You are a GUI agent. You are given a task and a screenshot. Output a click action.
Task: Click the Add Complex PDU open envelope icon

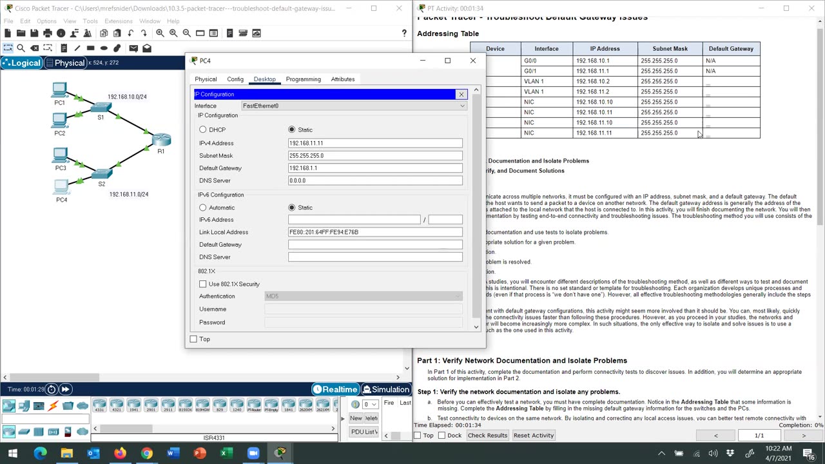pos(147,48)
